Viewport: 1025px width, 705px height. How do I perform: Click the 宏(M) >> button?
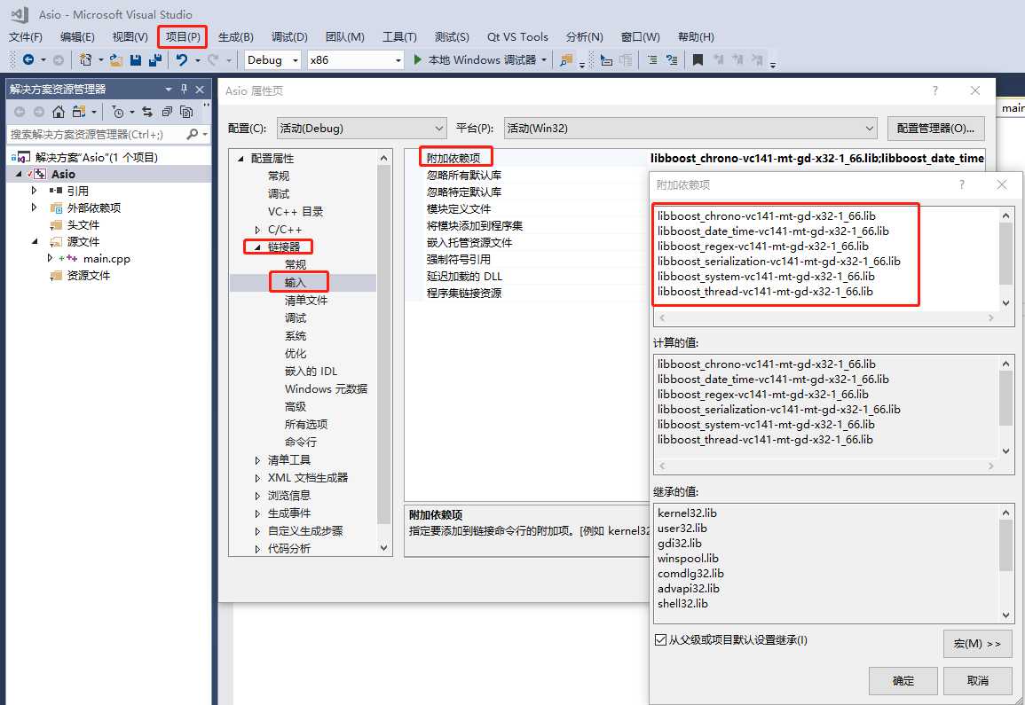pos(977,644)
